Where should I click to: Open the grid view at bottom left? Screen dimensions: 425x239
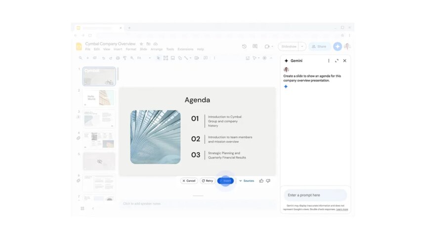coord(82,208)
